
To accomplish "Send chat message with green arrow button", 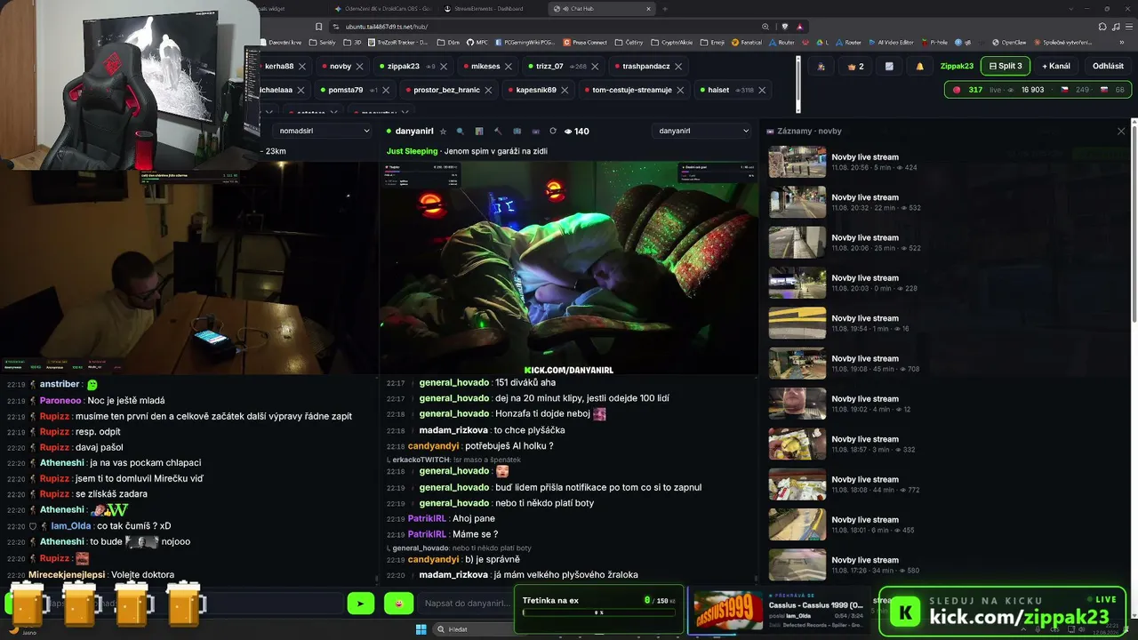I will [x=360, y=604].
